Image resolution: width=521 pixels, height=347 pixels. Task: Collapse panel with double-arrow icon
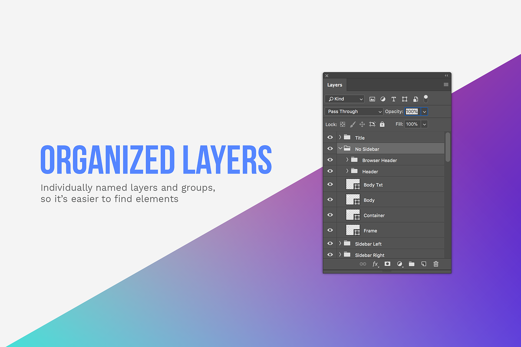click(x=446, y=75)
